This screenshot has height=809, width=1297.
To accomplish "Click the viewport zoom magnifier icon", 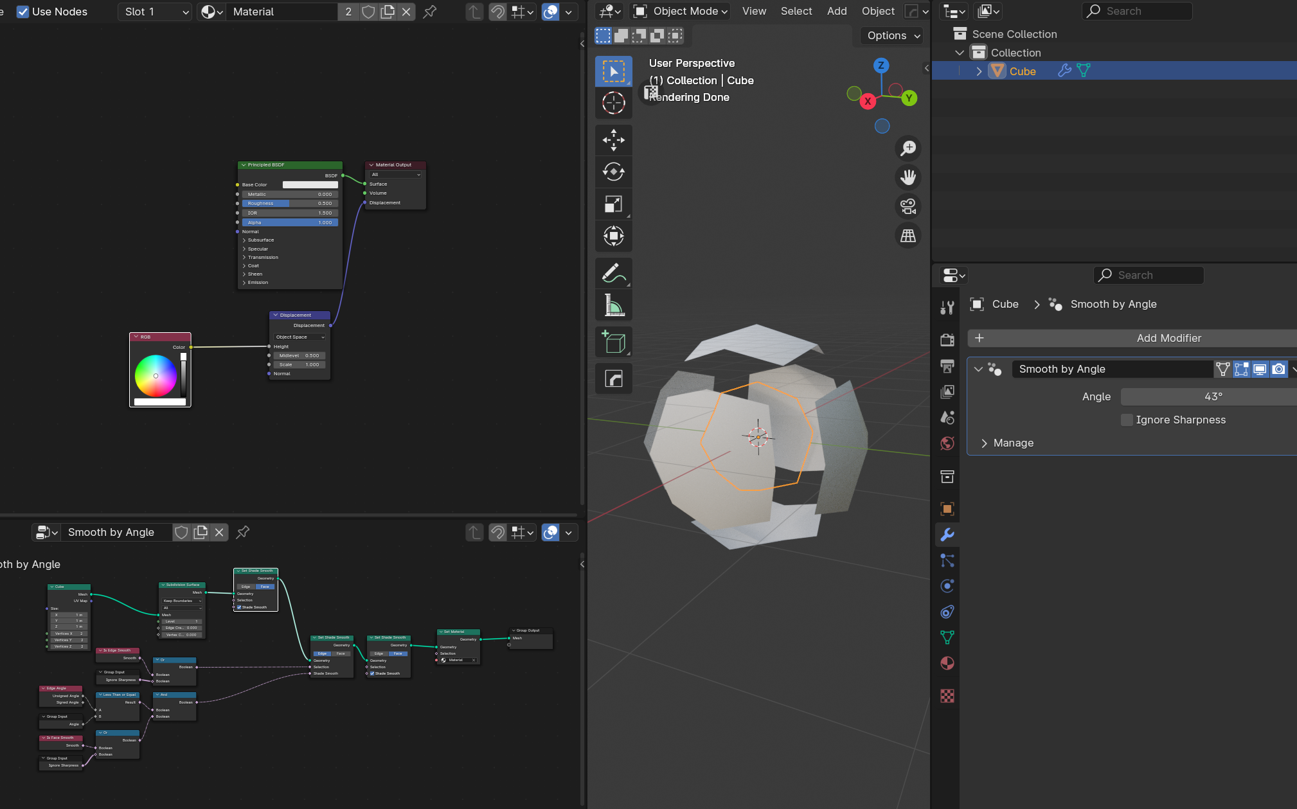I will (x=908, y=148).
